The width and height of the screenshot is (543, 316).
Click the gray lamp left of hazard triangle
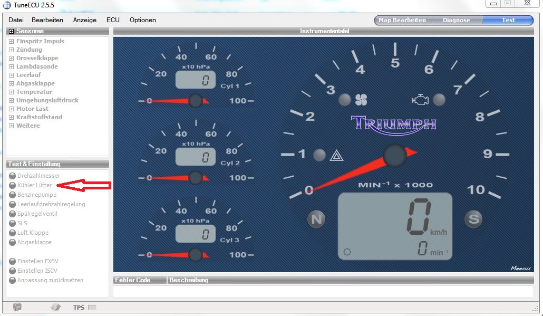coord(319,155)
